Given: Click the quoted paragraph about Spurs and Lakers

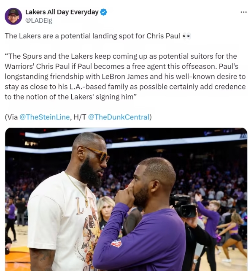Looking at the screenshot, I should [125, 76].
